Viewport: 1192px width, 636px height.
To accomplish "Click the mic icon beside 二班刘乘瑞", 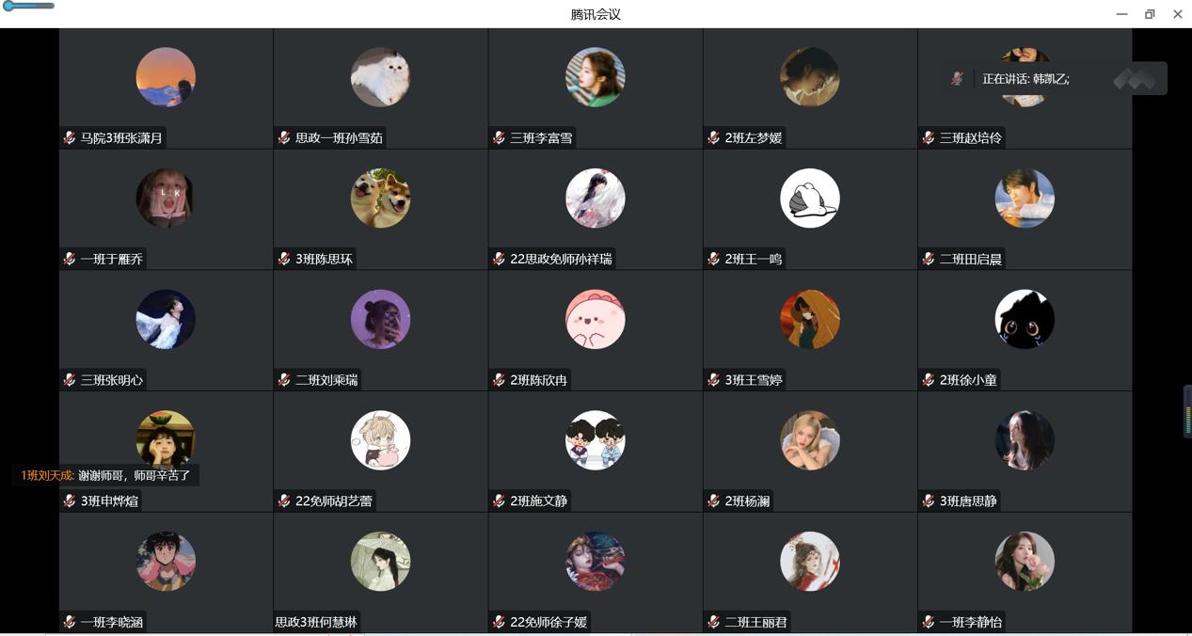I will (284, 380).
